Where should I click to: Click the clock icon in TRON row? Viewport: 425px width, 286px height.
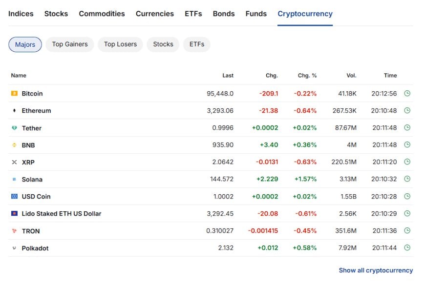point(407,230)
